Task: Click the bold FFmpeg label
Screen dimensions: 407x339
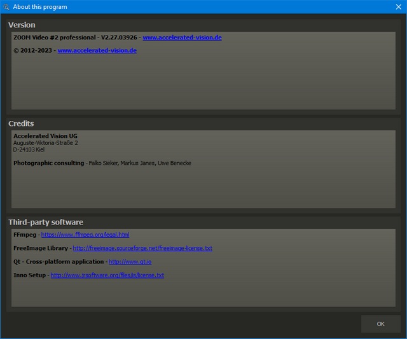Action: click(x=25, y=235)
